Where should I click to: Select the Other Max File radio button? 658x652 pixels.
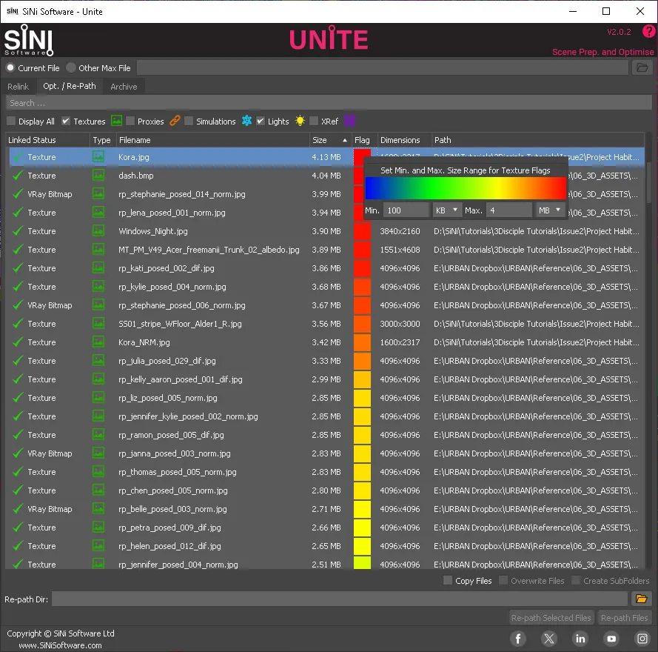(x=71, y=67)
